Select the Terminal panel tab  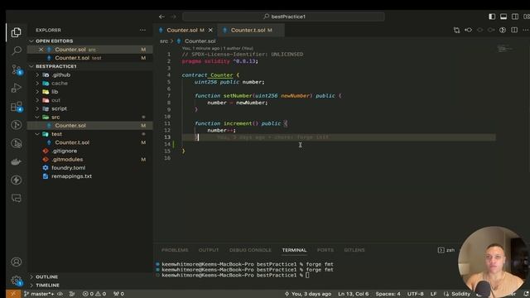[294, 250]
